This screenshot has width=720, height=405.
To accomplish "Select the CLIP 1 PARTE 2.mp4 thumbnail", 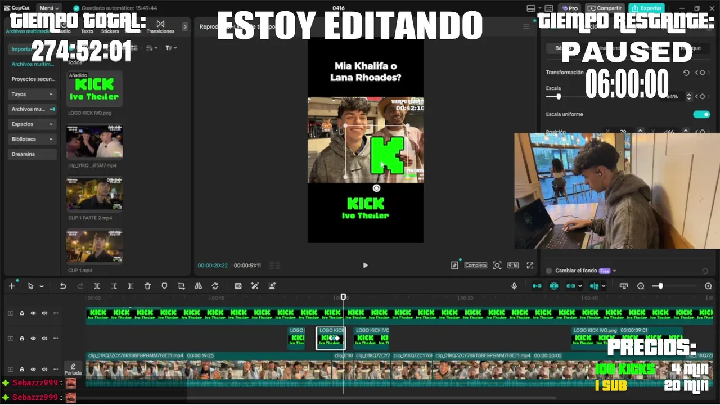I will pyautogui.click(x=94, y=195).
